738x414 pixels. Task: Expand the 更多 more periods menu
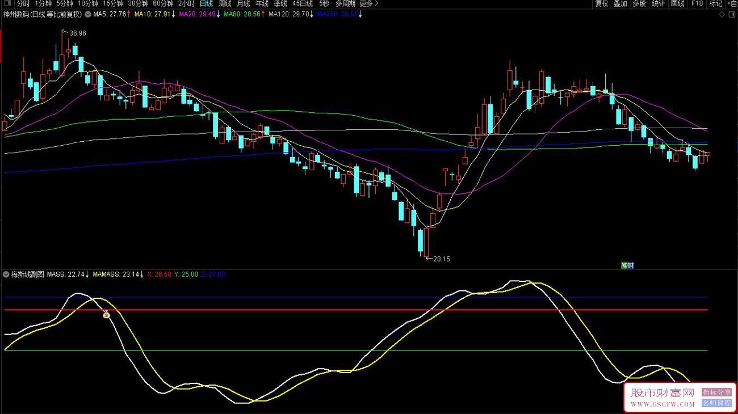point(369,3)
